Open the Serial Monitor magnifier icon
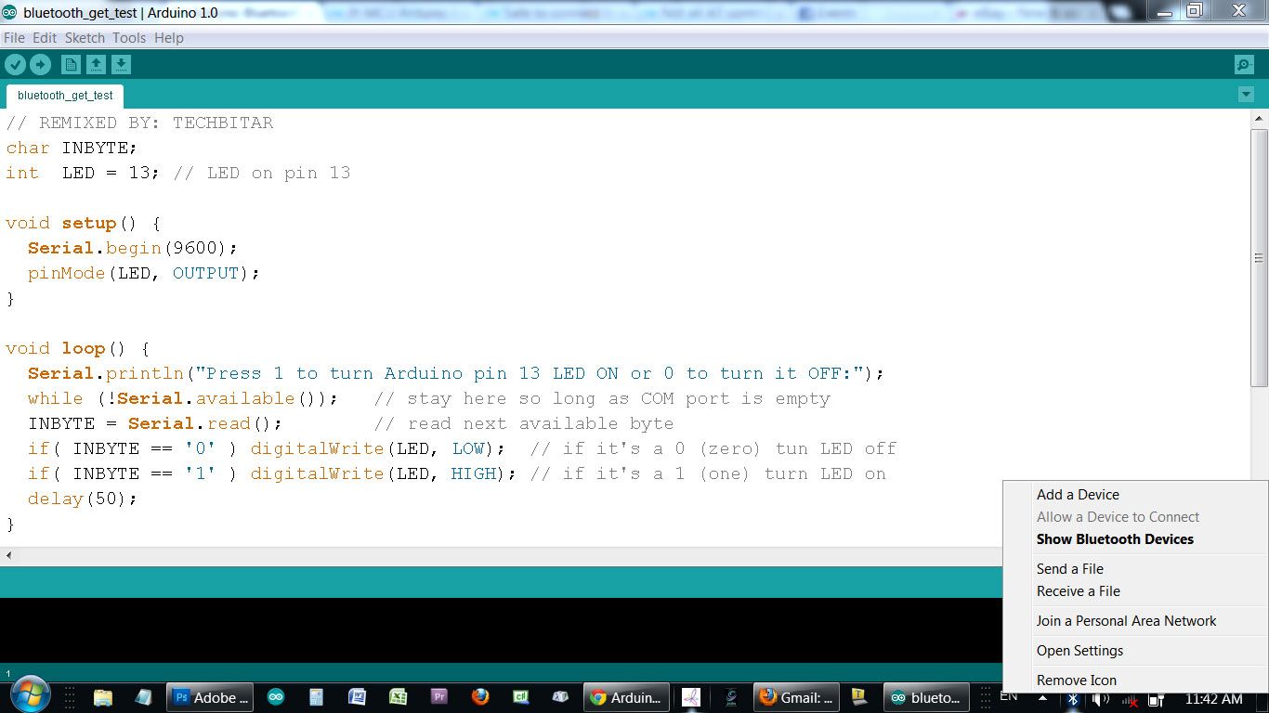The height and width of the screenshot is (713, 1269). pos(1242,64)
